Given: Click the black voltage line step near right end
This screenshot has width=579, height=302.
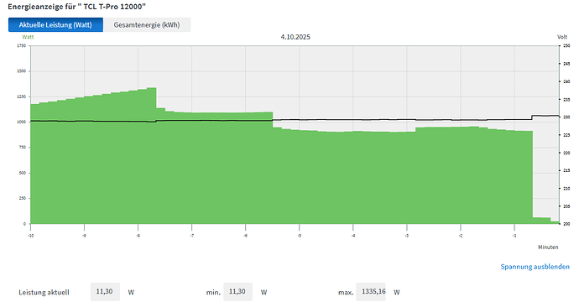Looking at the screenshot, I should coord(532,117).
